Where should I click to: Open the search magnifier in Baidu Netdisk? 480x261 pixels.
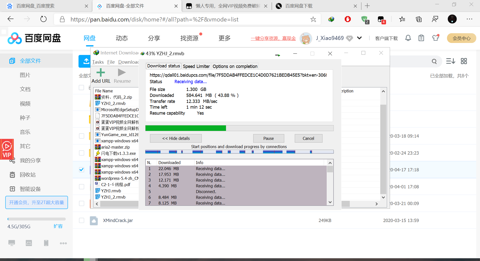pyautogui.click(x=434, y=61)
